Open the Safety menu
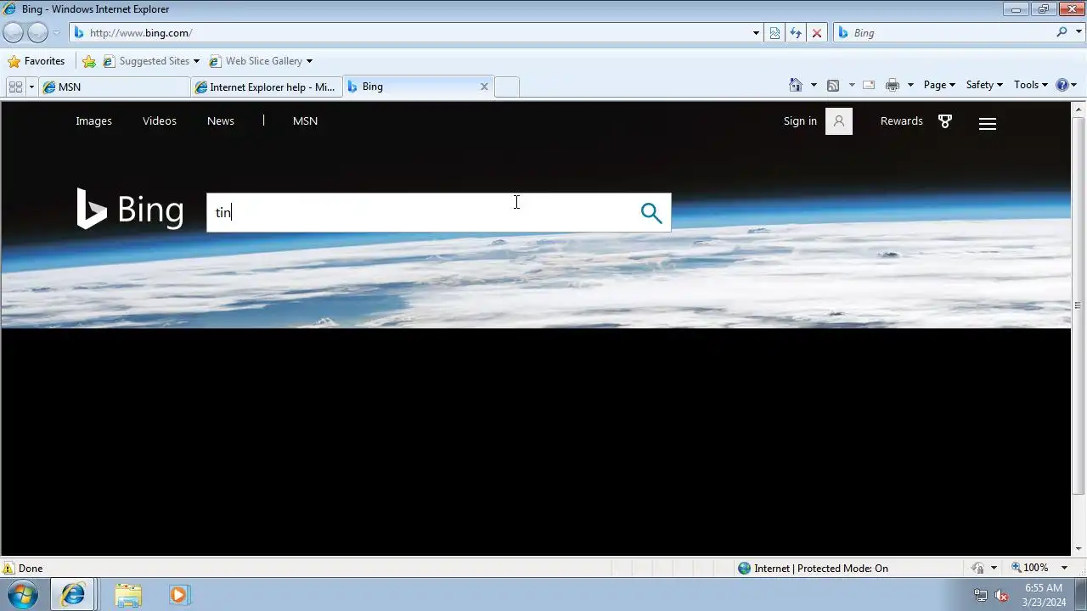The width and height of the screenshot is (1087, 611). 984,85
